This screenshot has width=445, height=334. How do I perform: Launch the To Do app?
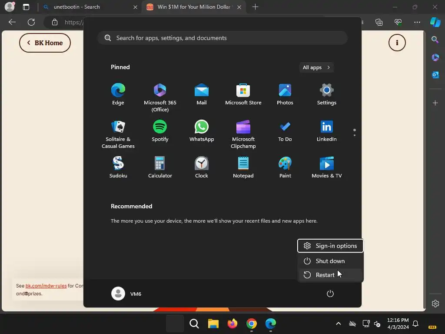tap(285, 131)
